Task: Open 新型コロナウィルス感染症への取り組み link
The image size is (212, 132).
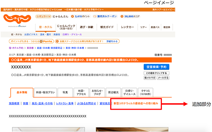Action: coord(136,104)
